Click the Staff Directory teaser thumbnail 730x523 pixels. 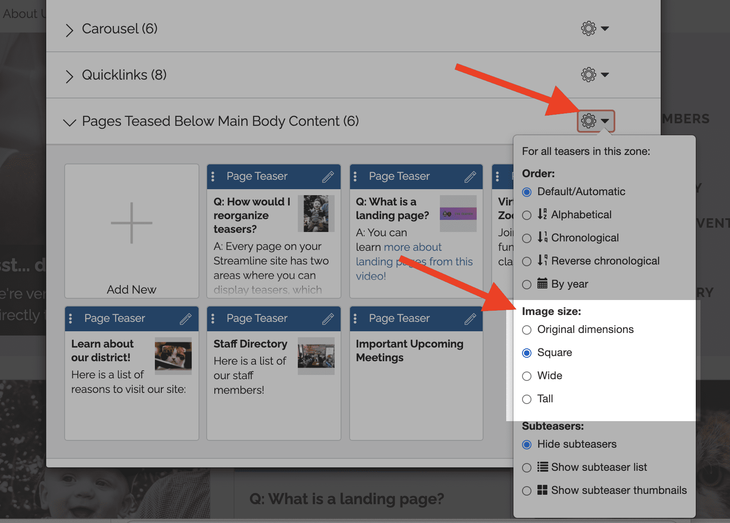(316, 356)
